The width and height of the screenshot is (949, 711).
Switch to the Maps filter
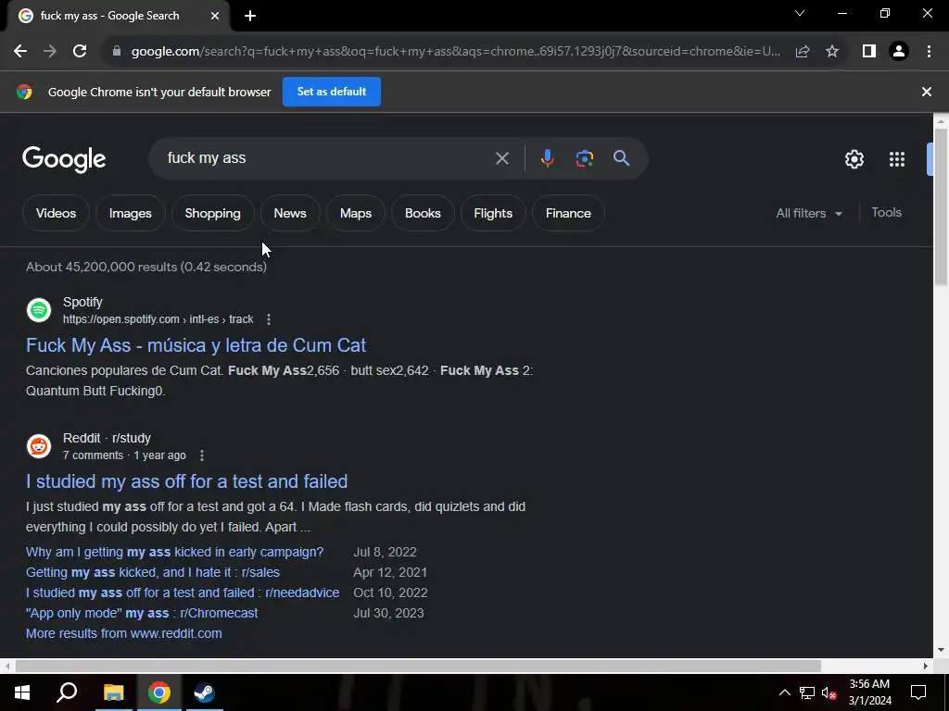356,214
